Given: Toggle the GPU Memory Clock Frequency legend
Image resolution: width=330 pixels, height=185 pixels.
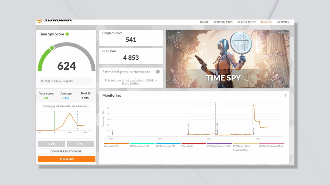Looking at the screenshot, I should pos(241,148).
